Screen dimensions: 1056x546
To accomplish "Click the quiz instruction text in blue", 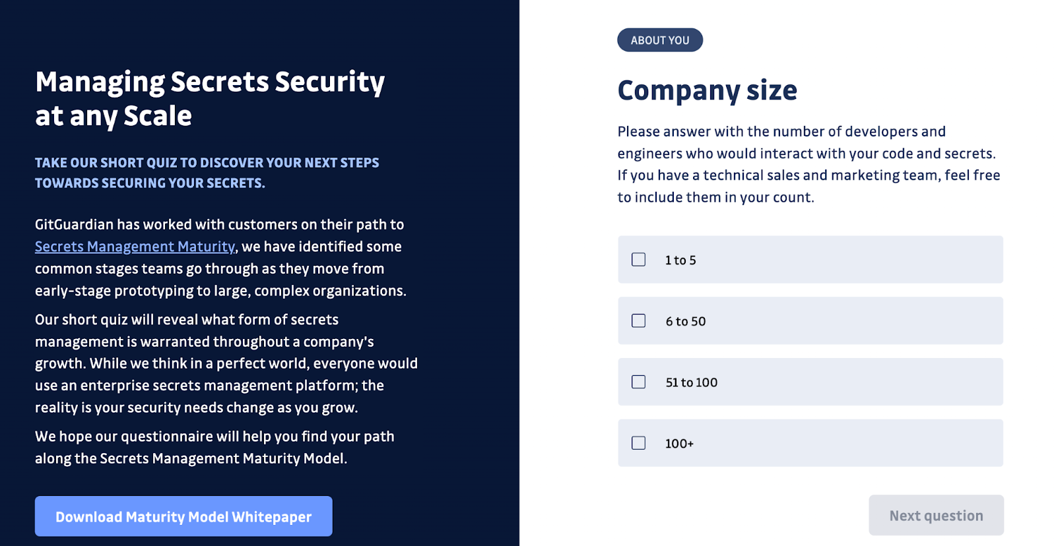I will (x=207, y=172).
